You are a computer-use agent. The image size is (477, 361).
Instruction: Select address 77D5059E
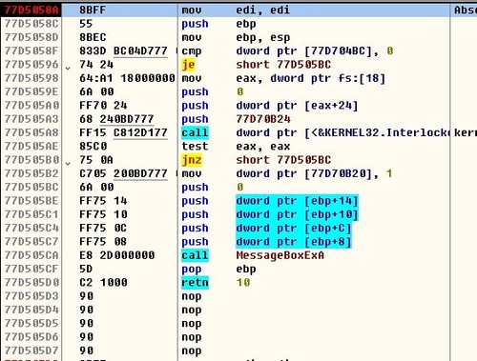31,92
